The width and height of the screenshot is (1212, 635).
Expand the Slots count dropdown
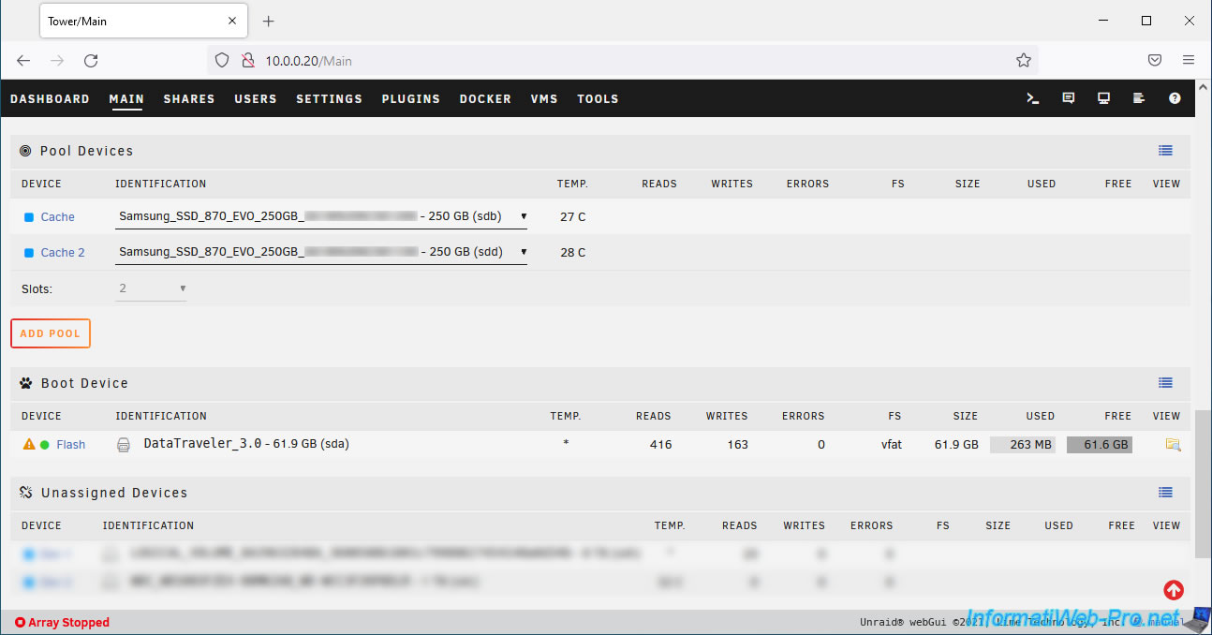pos(151,289)
